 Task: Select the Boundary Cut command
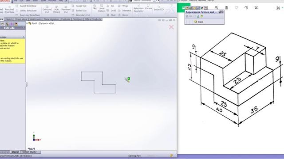tap(81, 15)
